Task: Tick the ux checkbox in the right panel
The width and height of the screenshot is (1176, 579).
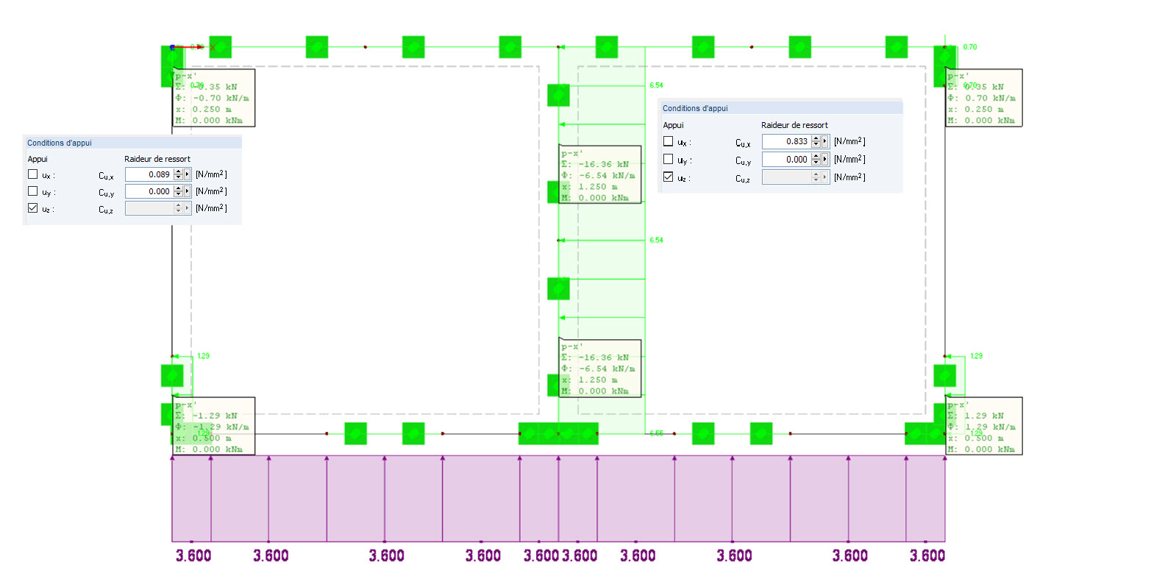Action: 668,141
